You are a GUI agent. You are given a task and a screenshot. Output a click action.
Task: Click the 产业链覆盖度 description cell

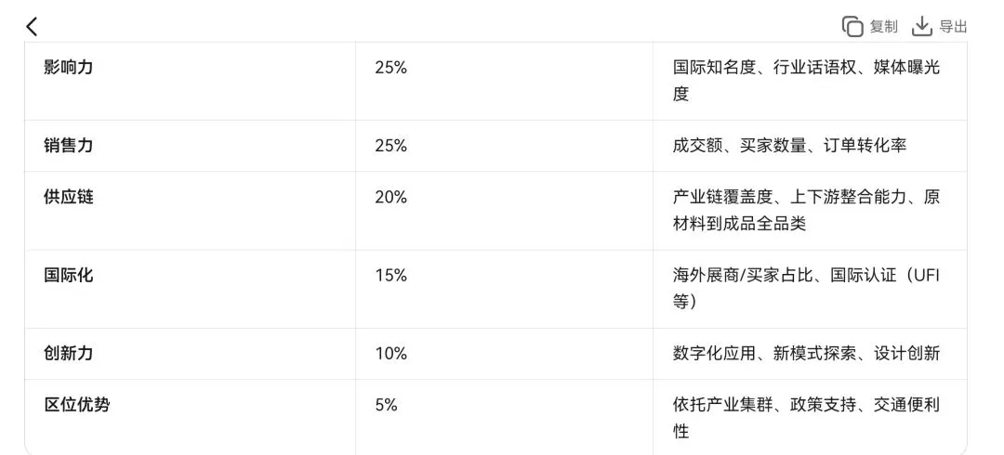(x=810, y=211)
